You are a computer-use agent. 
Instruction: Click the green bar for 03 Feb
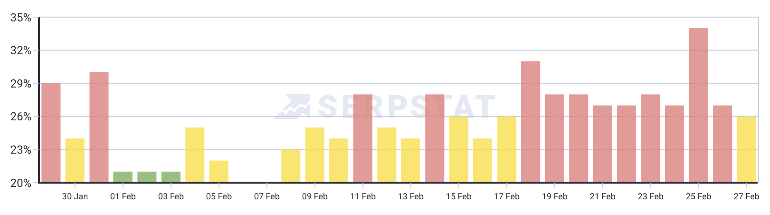(x=171, y=176)
